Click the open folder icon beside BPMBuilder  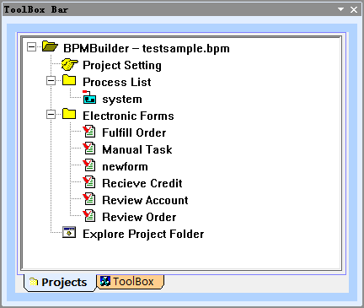pos(50,46)
